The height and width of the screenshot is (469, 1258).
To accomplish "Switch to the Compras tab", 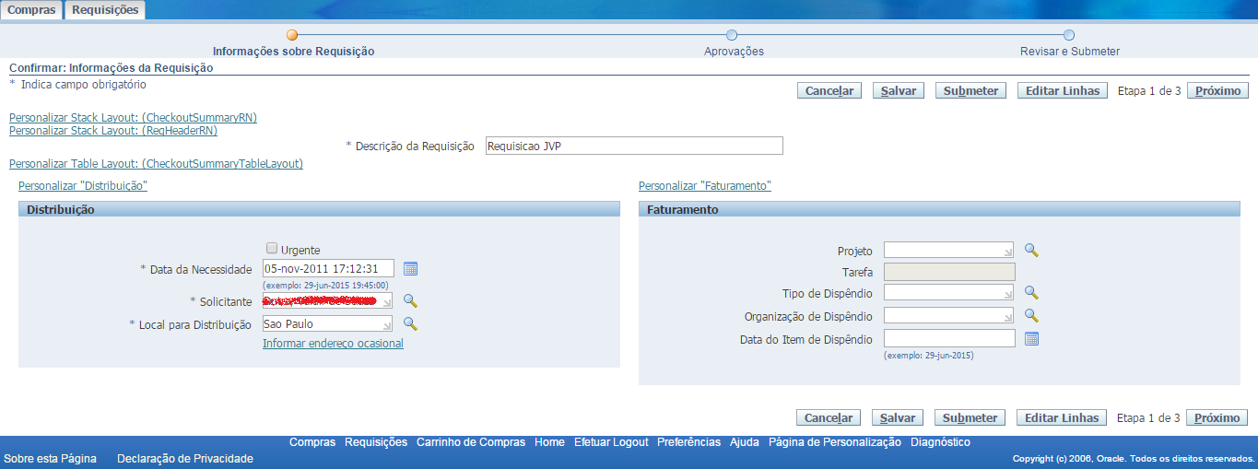I will (31, 9).
